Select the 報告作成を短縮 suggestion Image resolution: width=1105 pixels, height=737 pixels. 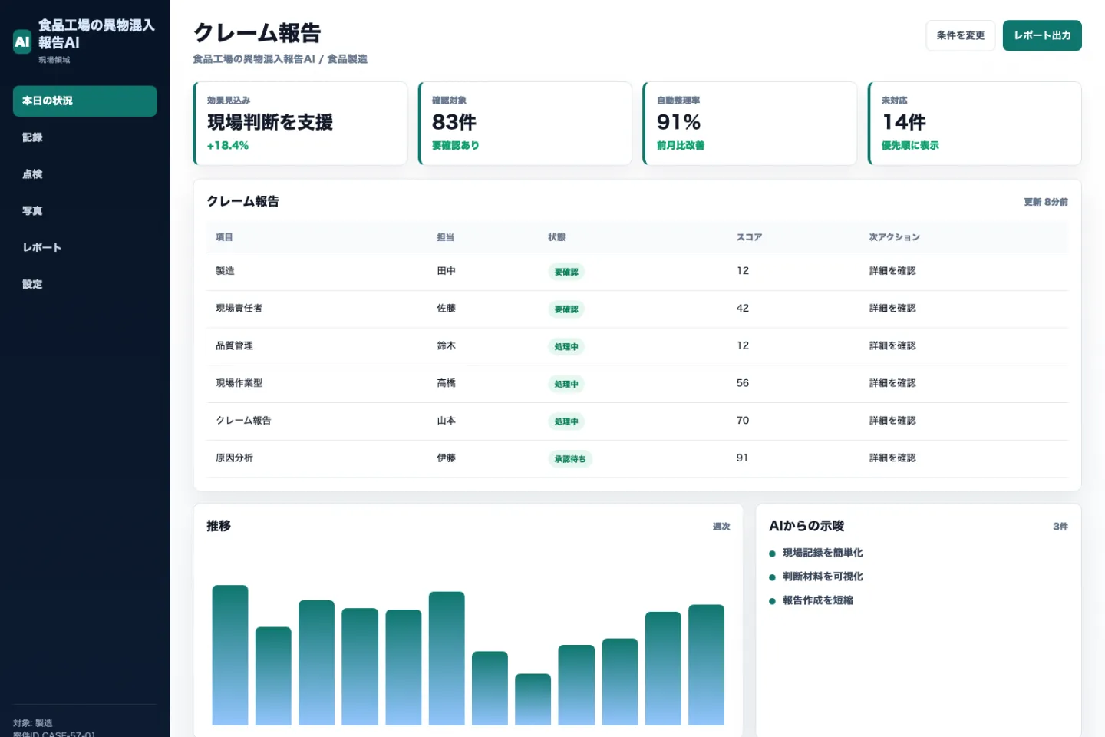(x=817, y=600)
